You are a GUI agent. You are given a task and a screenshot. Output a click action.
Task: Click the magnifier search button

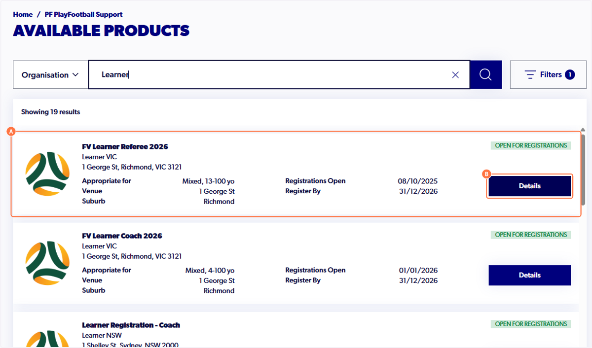pos(485,74)
